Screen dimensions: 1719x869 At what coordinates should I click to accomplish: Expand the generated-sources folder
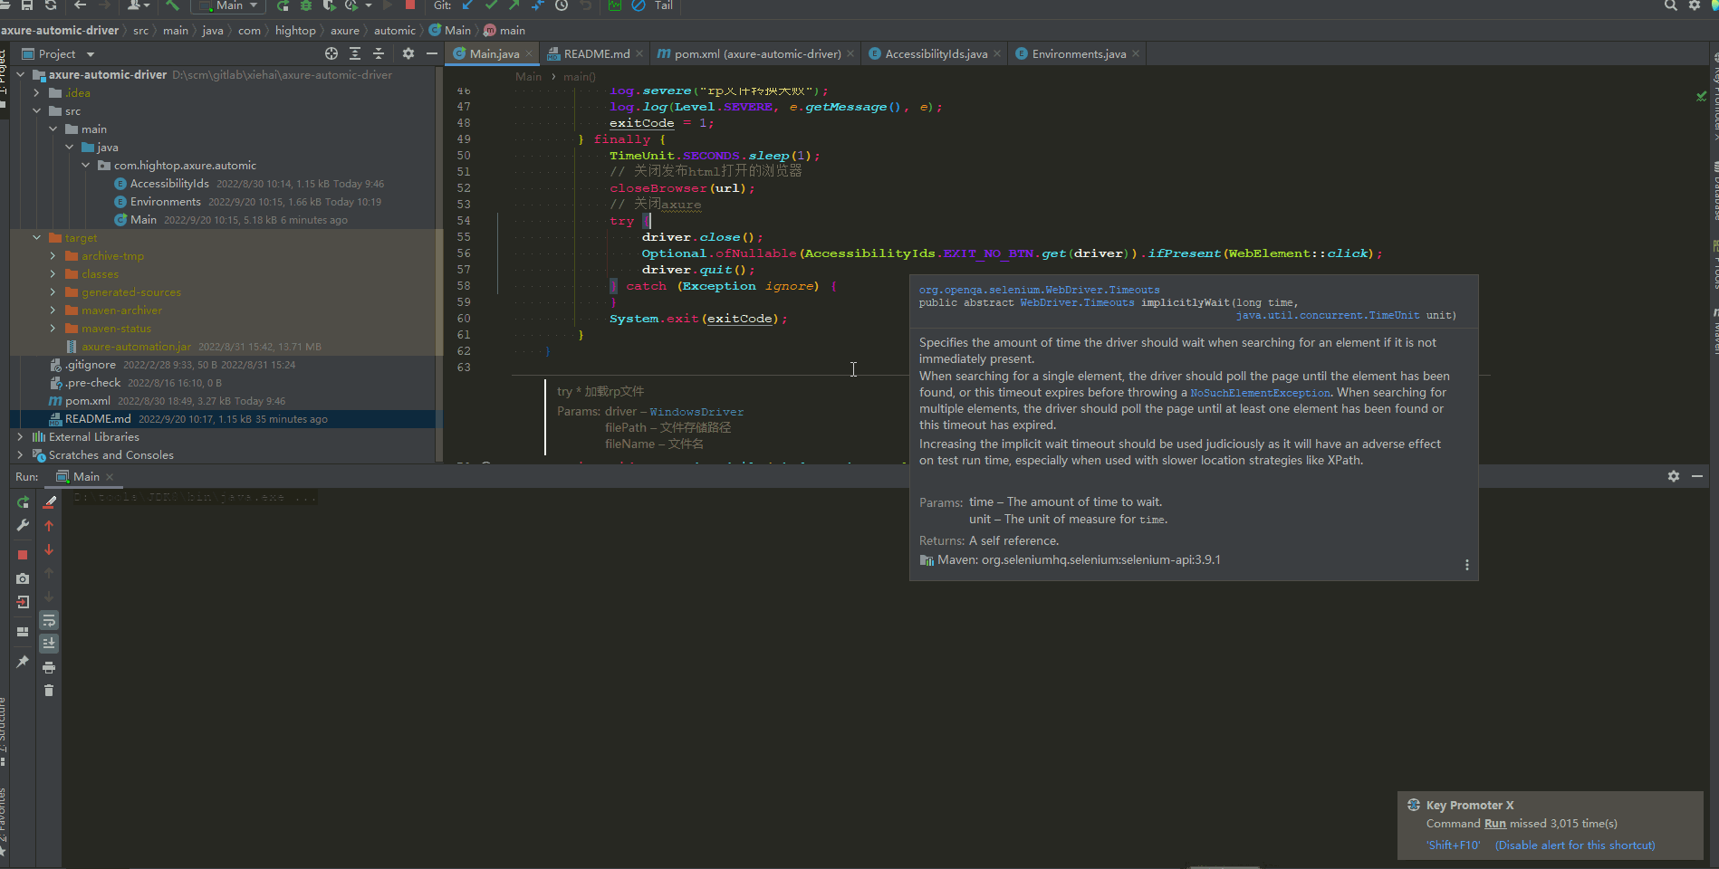click(x=53, y=292)
